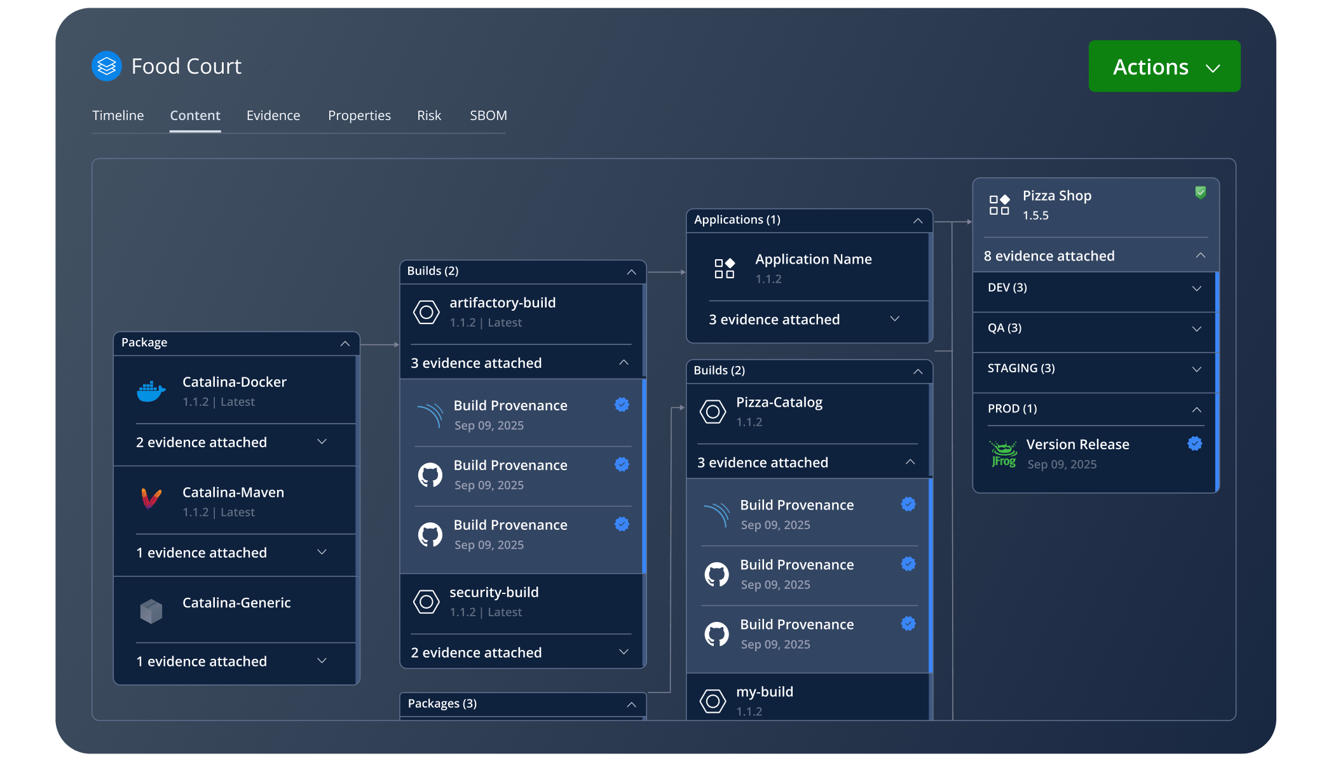Viewport: 1324px width, 777px height.
Task: Click the Pizza Shop application grid icon
Action: pos(999,205)
